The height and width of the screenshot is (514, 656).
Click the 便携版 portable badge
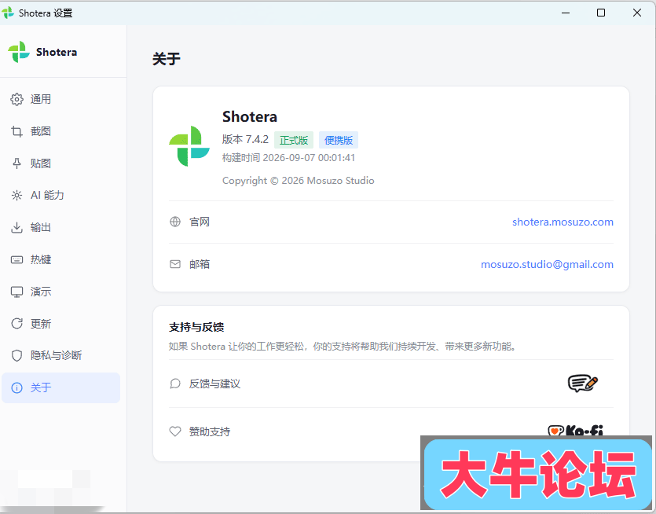[x=339, y=140]
